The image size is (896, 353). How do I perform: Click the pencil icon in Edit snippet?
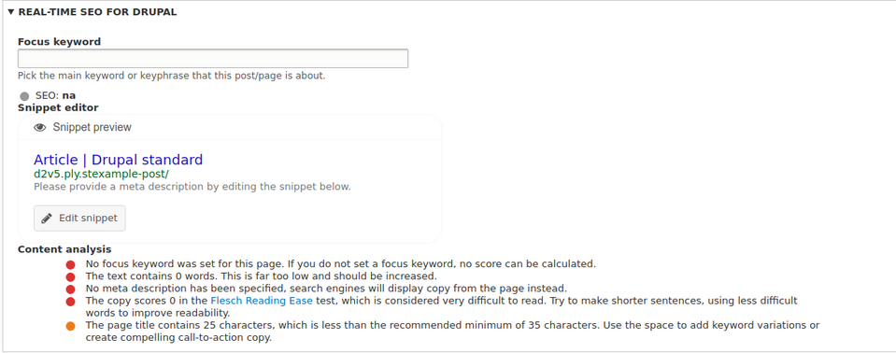pos(47,219)
